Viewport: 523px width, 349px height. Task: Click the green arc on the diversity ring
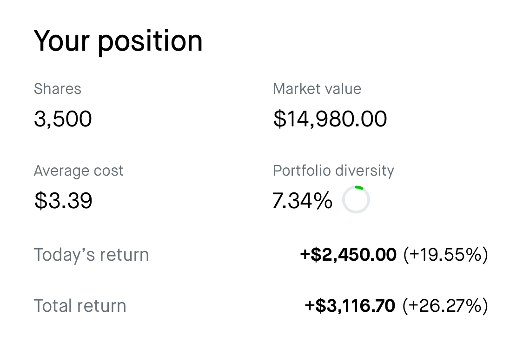(x=359, y=187)
